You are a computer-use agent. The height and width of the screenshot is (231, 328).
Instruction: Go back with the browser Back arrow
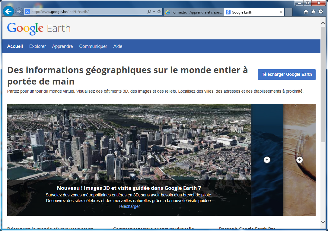[x=8, y=11]
